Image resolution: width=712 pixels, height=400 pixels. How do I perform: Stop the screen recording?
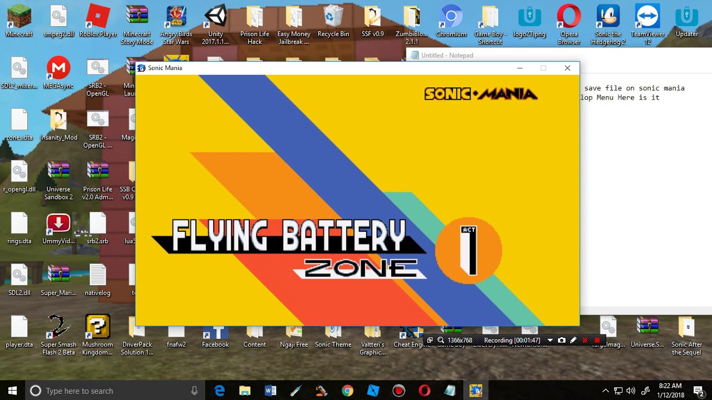tap(597, 340)
